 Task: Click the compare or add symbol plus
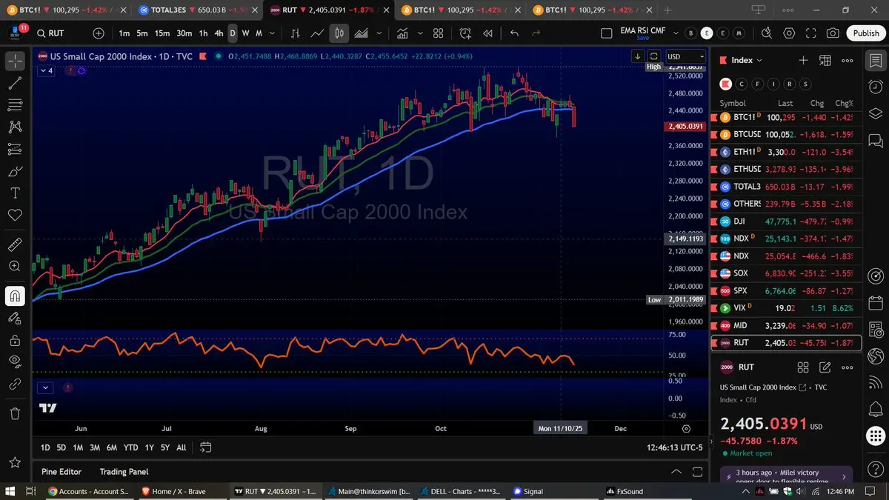tap(99, 33)
